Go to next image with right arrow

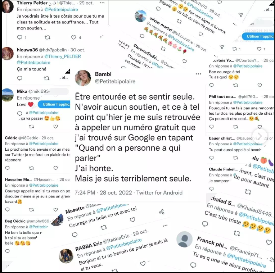260,136
